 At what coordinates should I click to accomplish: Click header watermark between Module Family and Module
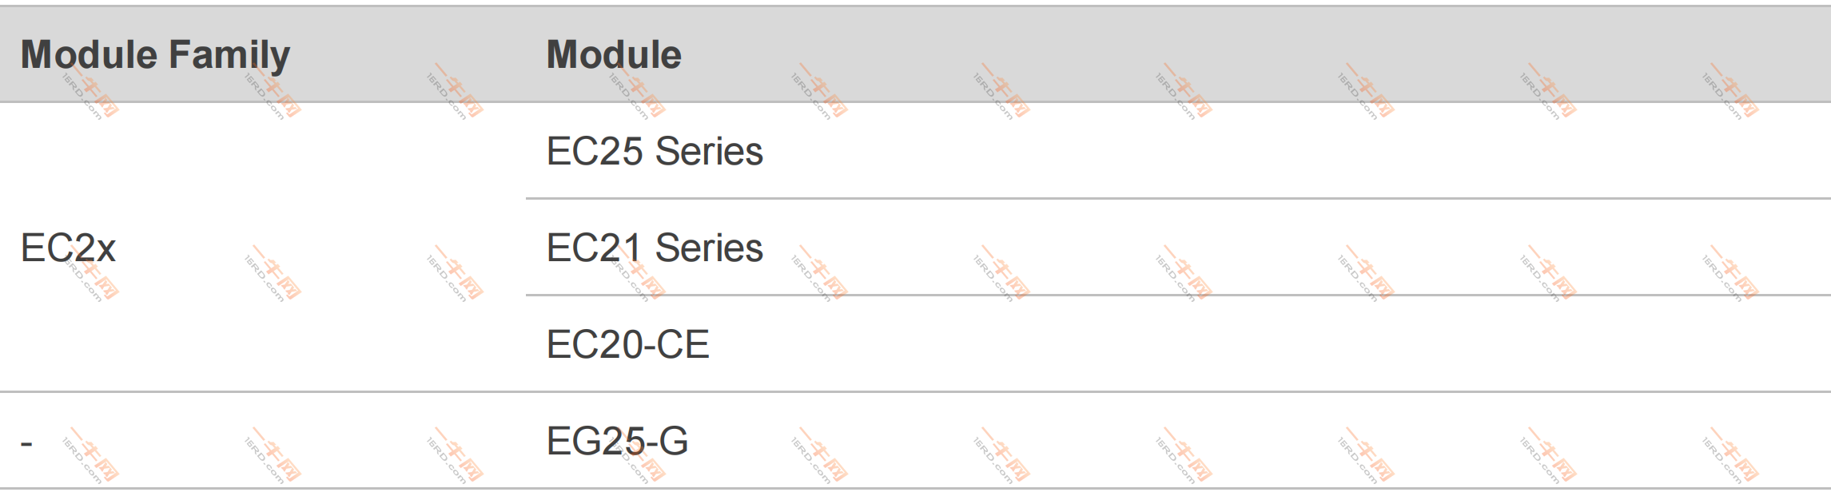pyautogui.click(x=455, y=93)
